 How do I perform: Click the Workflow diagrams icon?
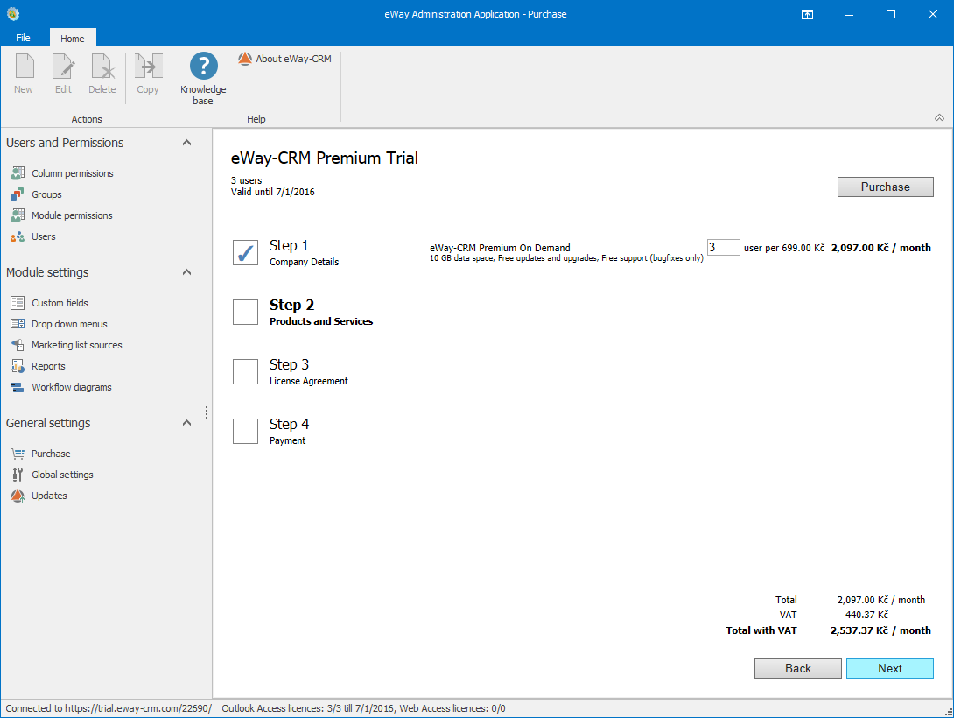pos(18,387)
